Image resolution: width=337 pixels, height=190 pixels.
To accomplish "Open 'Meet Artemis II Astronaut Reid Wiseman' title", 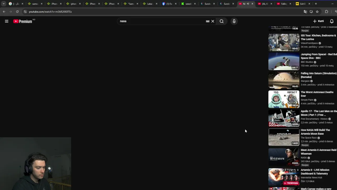I will pyautogui.click(x=319, y=152).
